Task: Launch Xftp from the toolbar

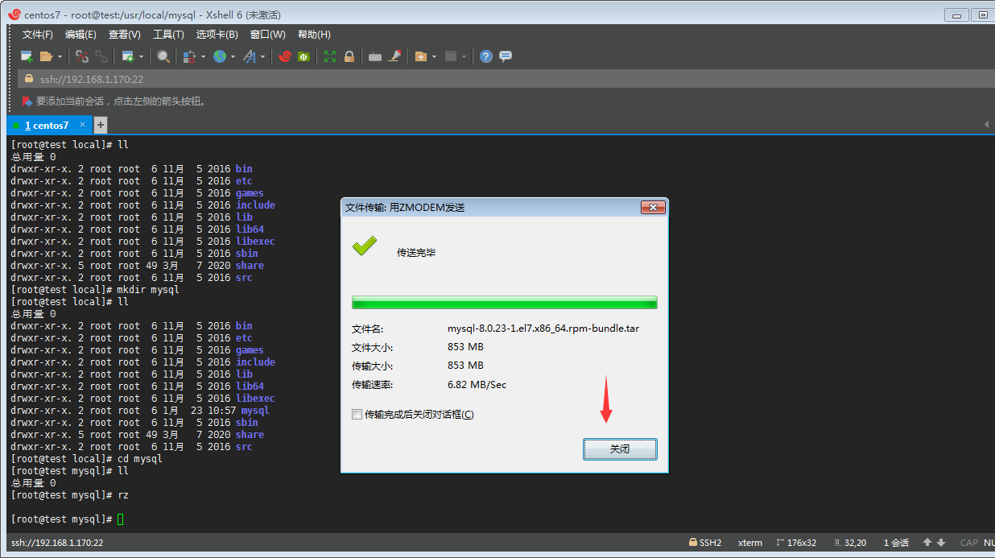Action: [x=303, y=56]
